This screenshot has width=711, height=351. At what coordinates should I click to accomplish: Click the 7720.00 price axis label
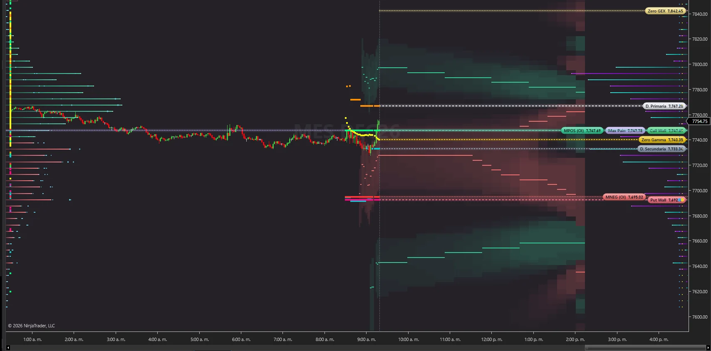click(x=699, y=165)
